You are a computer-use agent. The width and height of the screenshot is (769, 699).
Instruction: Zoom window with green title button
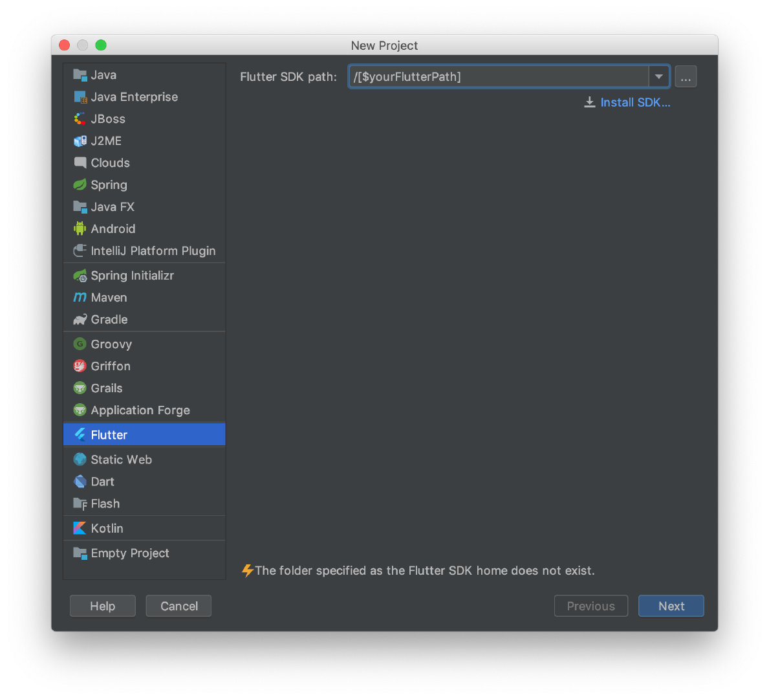pos(101,45)
